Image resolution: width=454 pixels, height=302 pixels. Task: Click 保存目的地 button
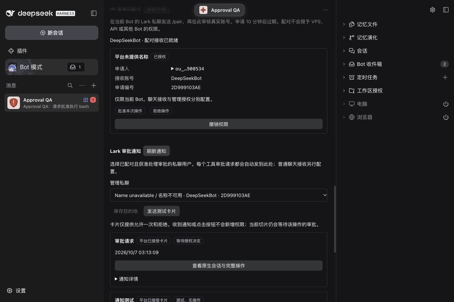coord(125,211)
